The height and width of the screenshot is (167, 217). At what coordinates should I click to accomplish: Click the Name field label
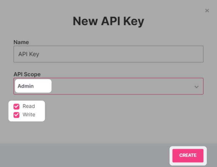(x=21, y=42)
